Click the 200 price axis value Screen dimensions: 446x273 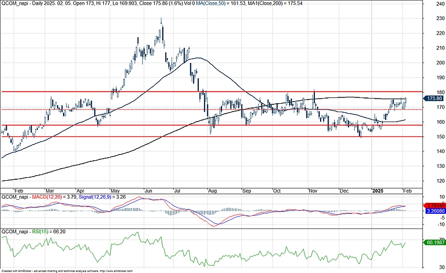[440, 63]
